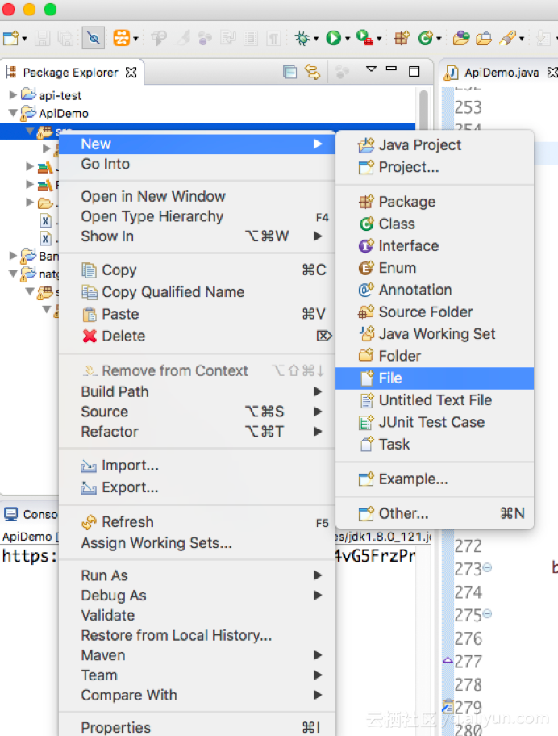
Task: Select Java Project in the New submenu
Action: pos(435,145)
